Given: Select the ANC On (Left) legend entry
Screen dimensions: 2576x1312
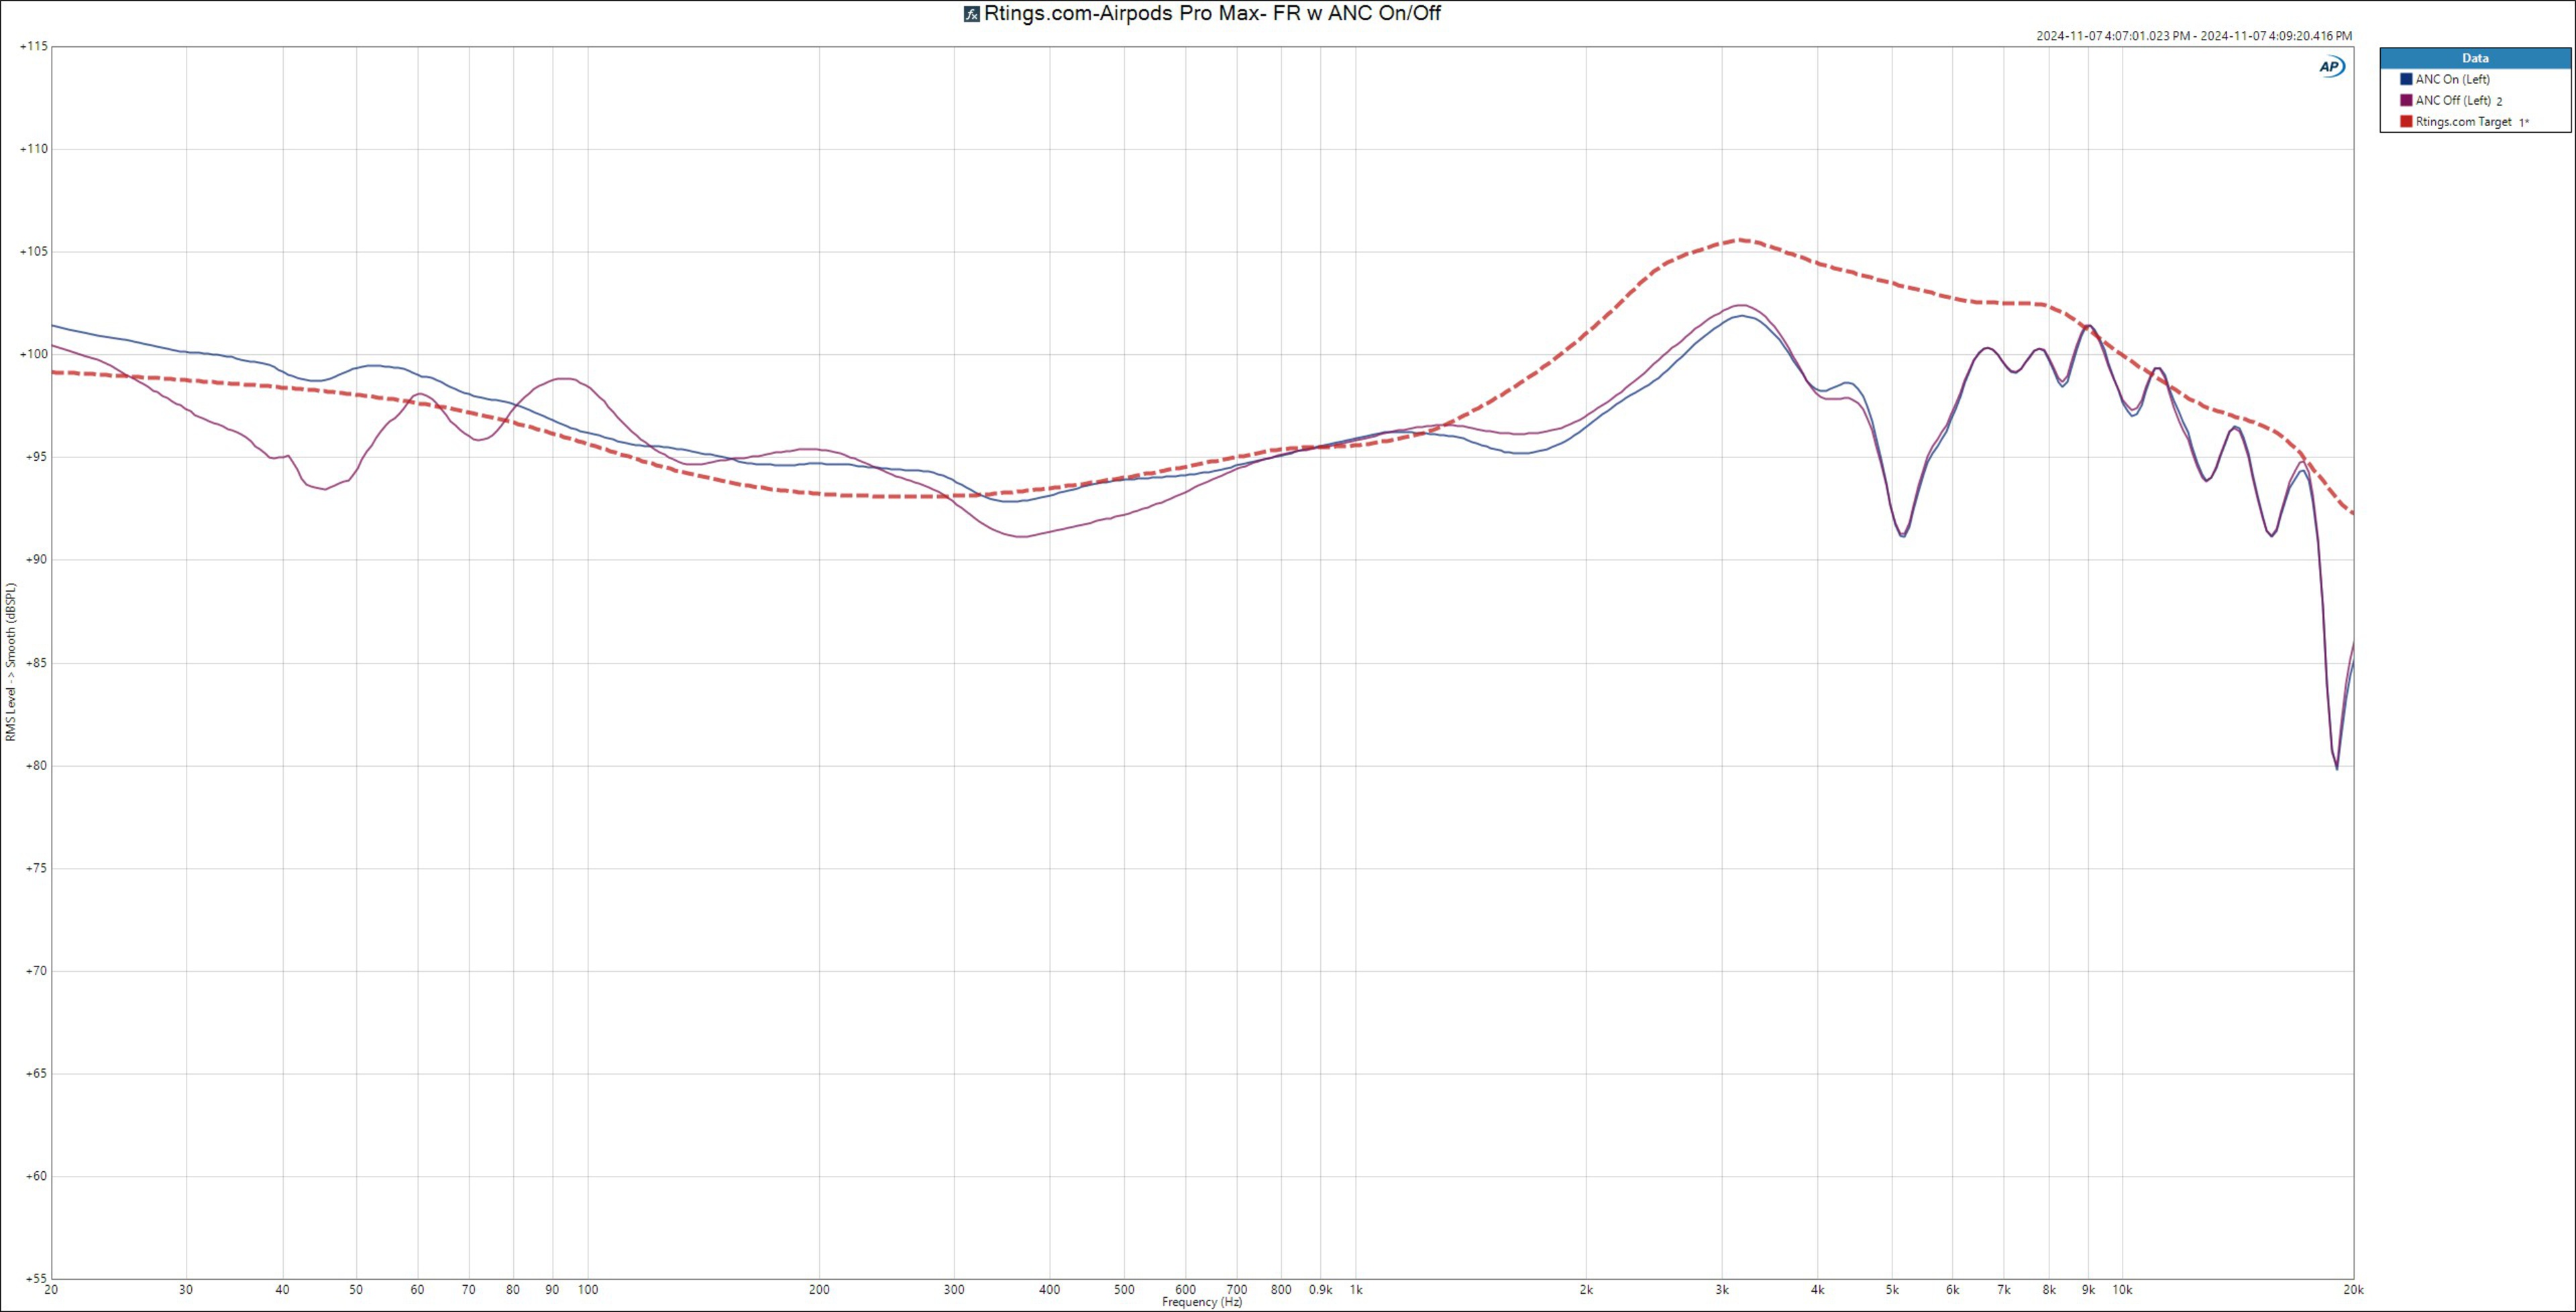Looking at the screenshot, I should click(x=2452, y=79).
